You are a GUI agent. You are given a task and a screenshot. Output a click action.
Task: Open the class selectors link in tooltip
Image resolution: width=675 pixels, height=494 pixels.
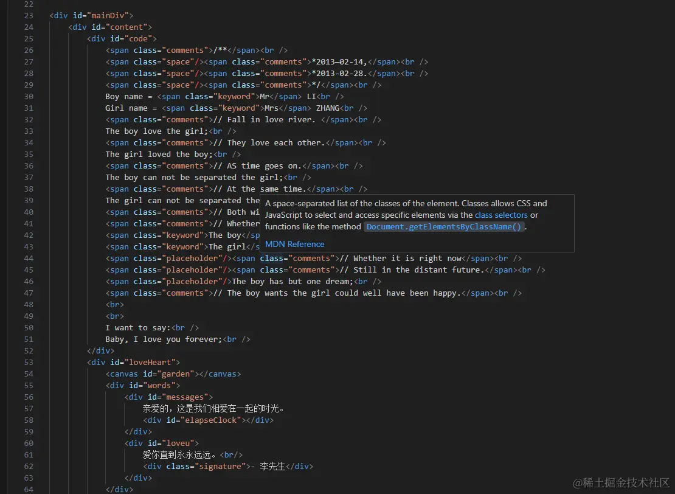coord(501,215)
